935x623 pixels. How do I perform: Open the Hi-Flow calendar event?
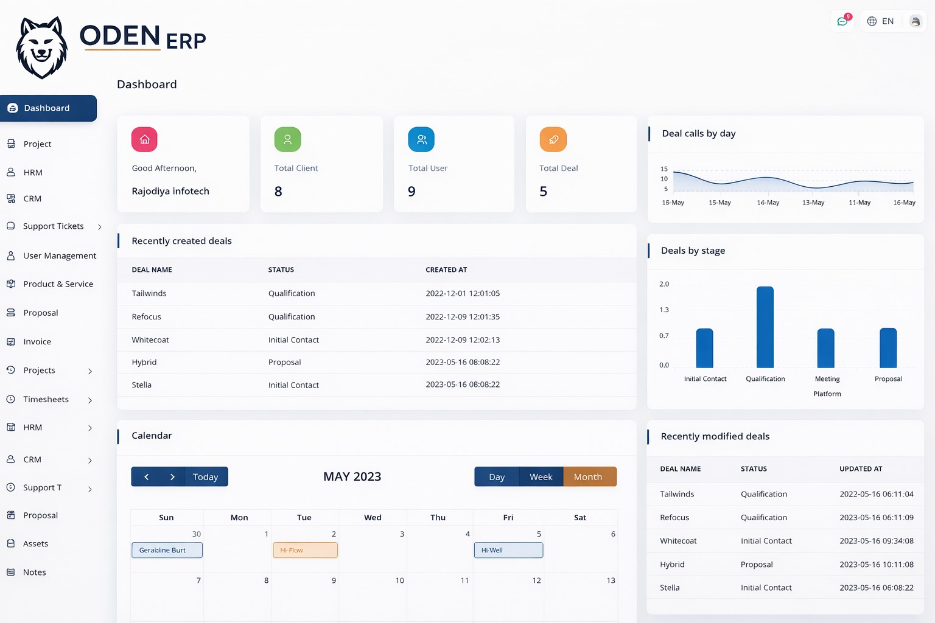(x=305, y=550)
